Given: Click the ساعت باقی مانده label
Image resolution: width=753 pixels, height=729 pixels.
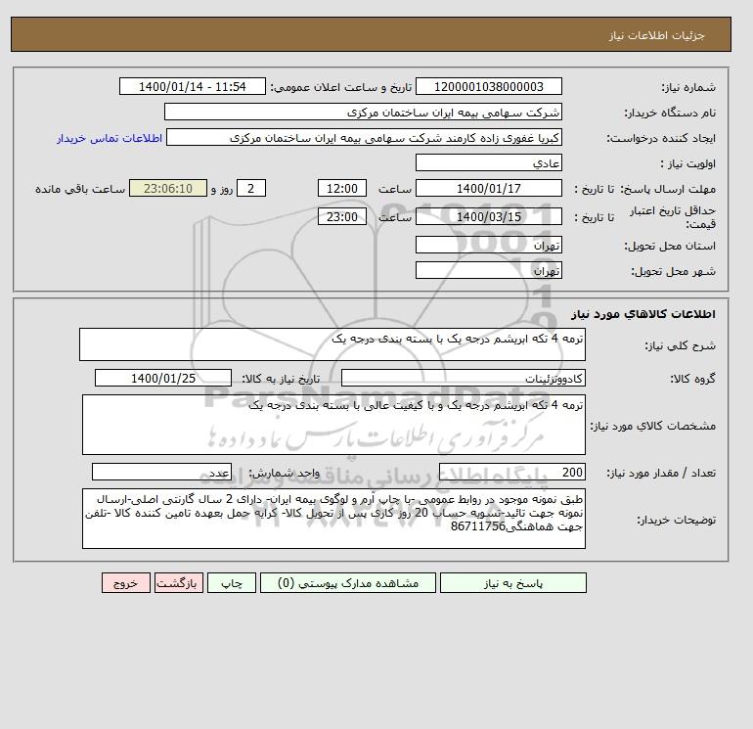Looking at the screenshot, I should pyautogui.click(x=80, y=189).
